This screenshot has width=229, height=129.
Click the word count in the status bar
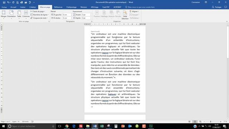point(25,121)
